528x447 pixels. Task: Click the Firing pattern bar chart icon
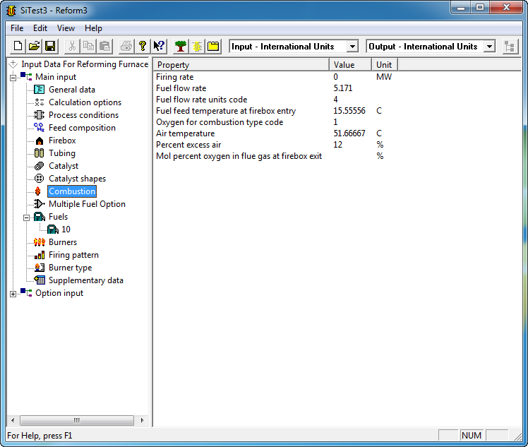[39, 255]
